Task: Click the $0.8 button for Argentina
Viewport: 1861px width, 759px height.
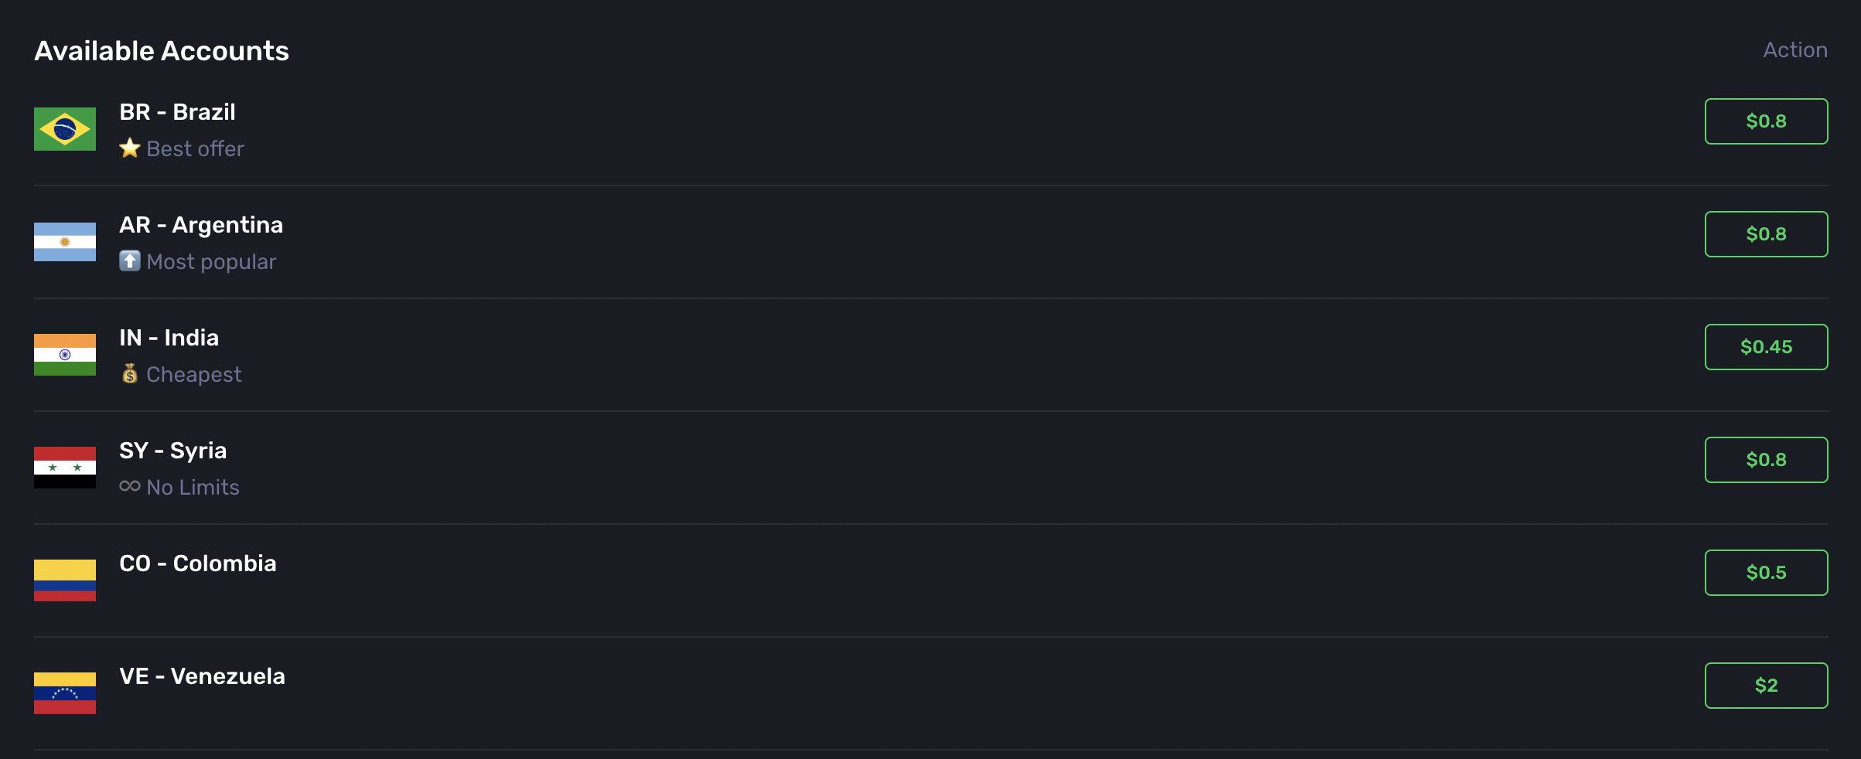Action: [x=1766, y=233]
